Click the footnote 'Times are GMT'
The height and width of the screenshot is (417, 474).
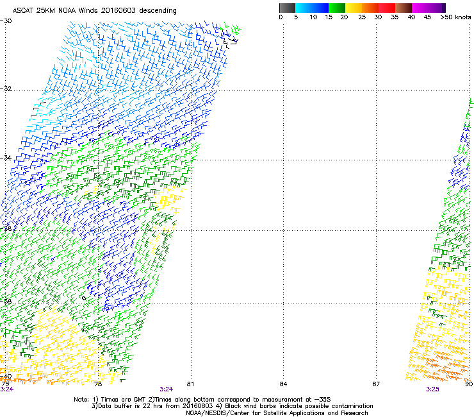[122, 400]
